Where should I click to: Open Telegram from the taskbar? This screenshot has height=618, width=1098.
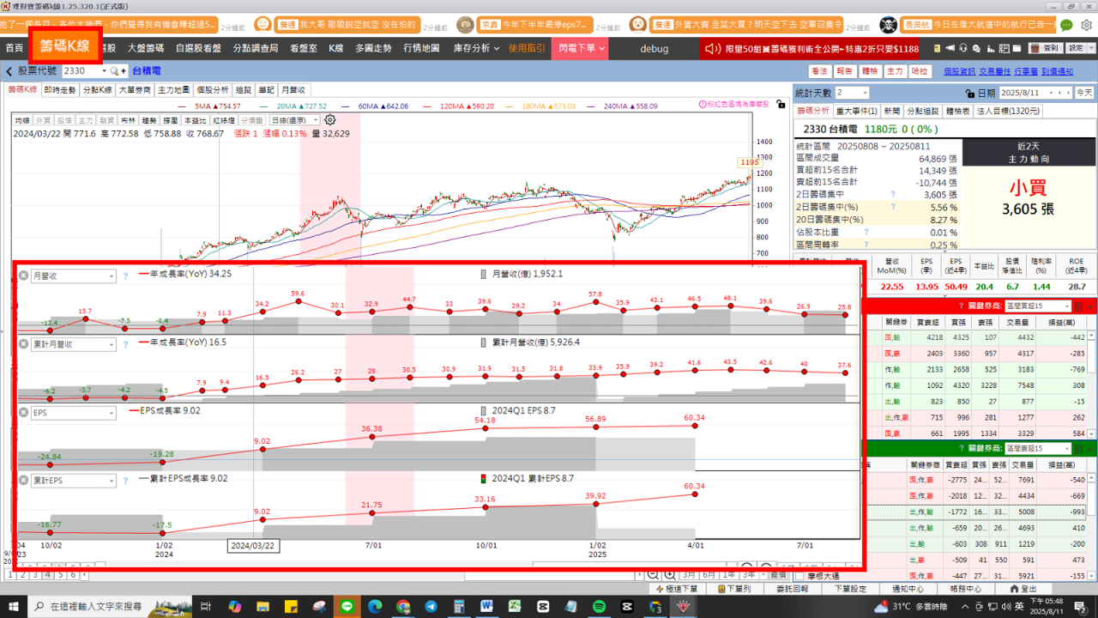(x=431, y=606)
